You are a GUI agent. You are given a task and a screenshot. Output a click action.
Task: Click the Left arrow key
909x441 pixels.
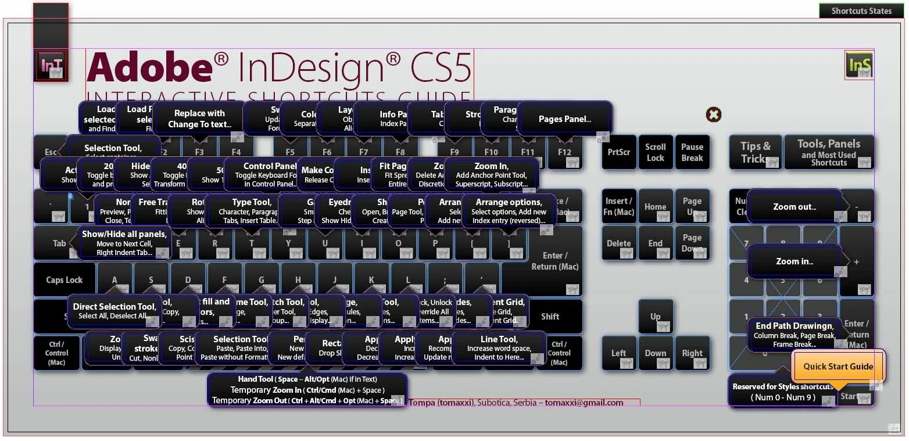coord(619,353)
